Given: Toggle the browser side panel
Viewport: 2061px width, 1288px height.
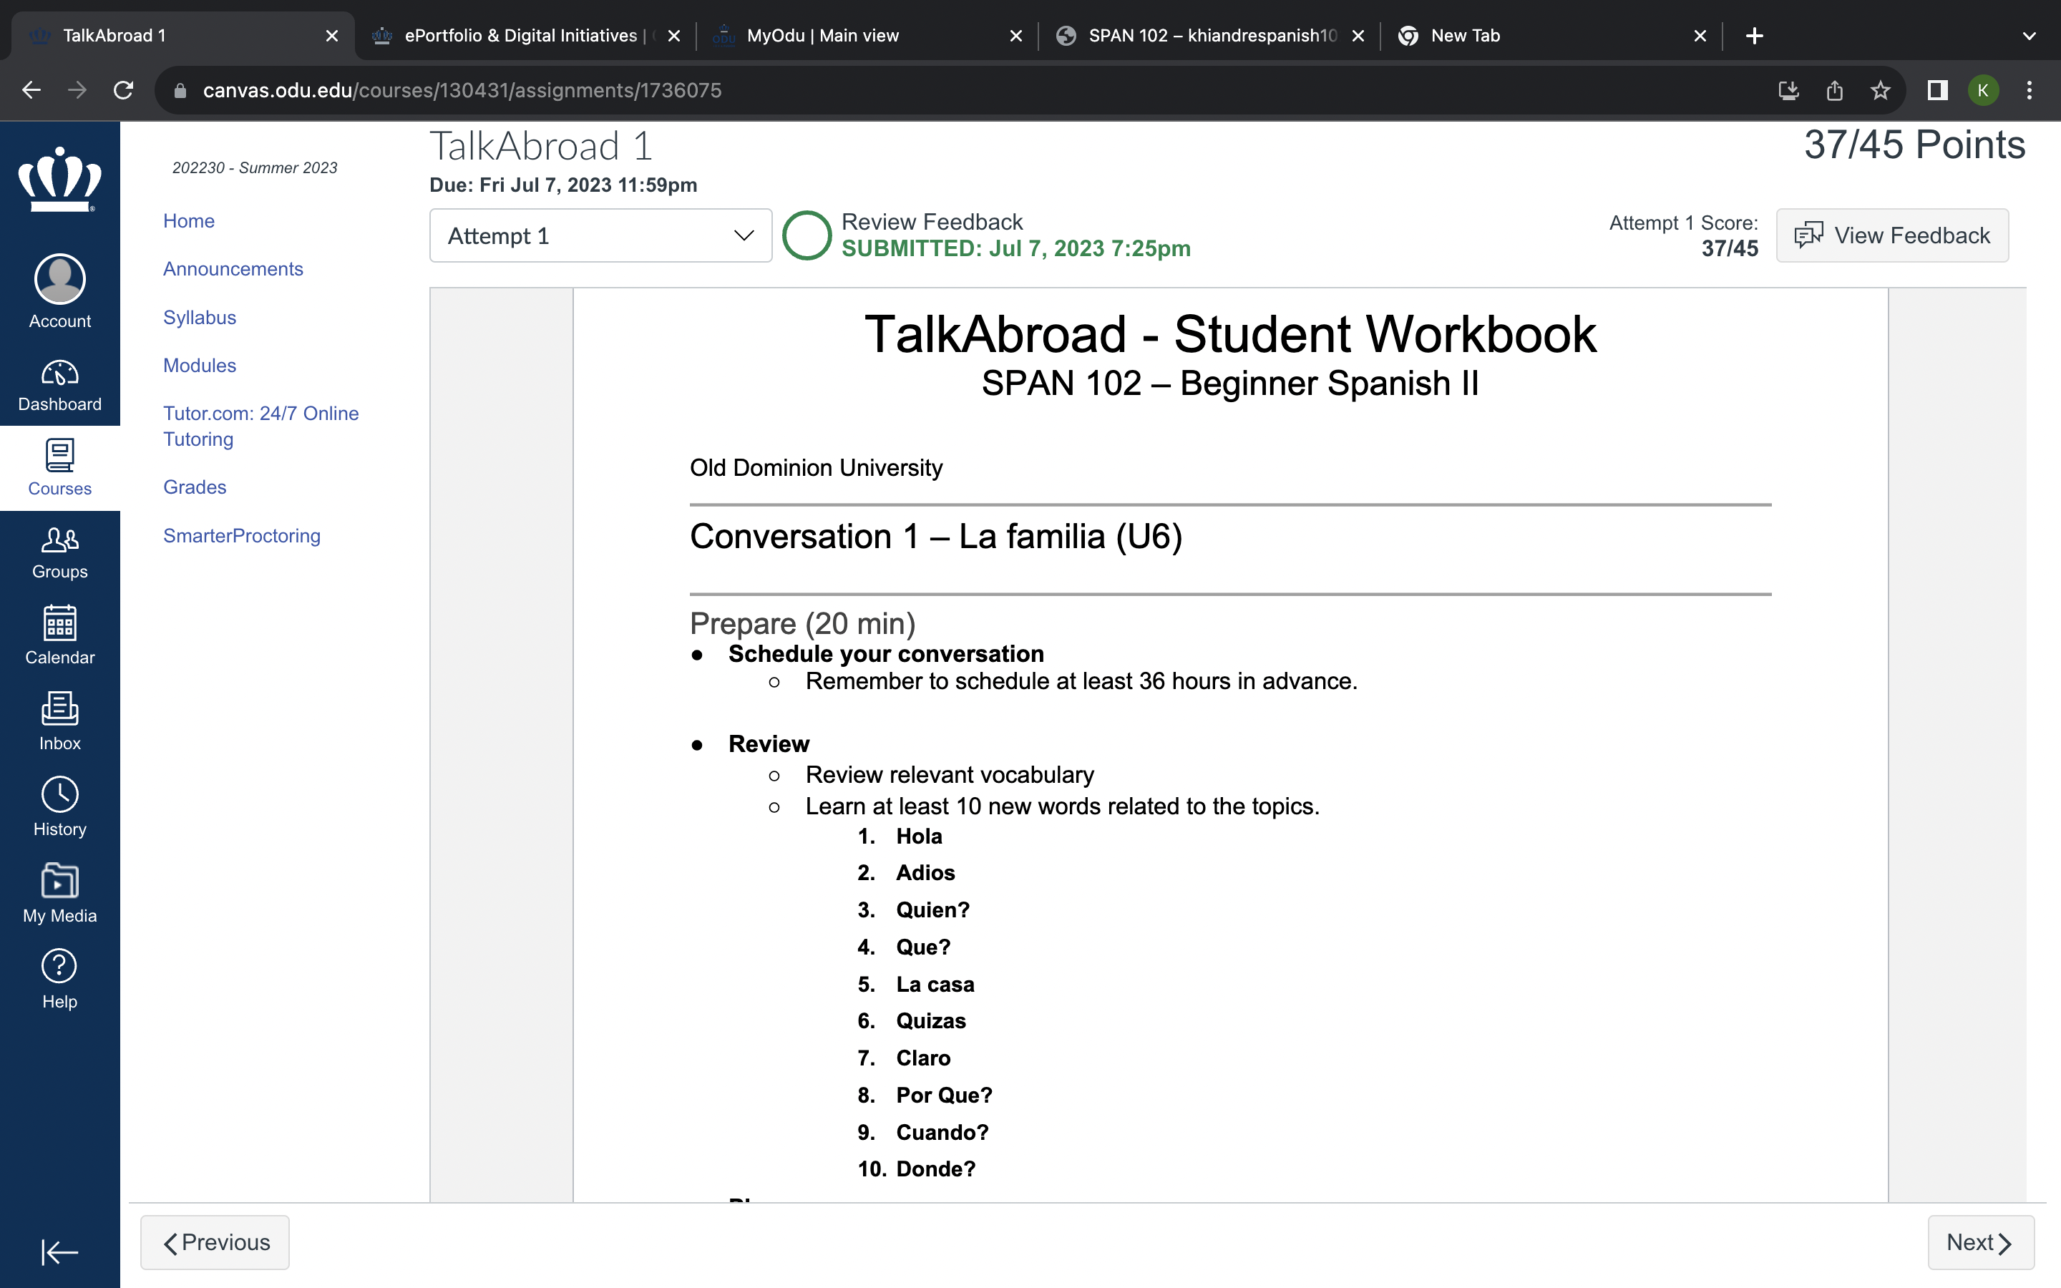Looking at the screenshot, I should [1937, 90].
